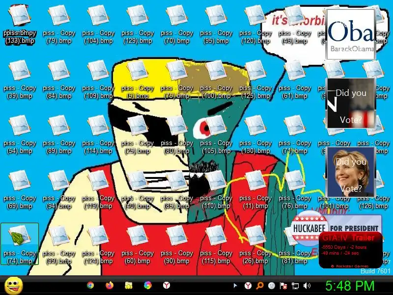Select the piss - Copy (115).bmp file

pos(216,245)
